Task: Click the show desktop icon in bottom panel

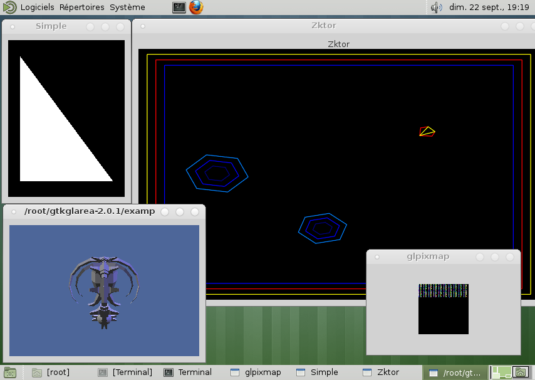Action: (9, 372)
